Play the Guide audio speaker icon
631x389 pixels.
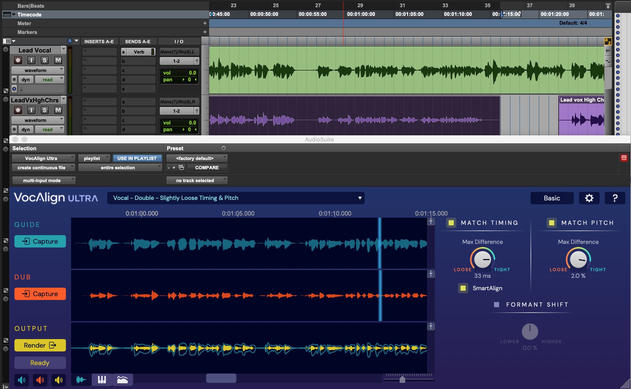click(22, 380)
